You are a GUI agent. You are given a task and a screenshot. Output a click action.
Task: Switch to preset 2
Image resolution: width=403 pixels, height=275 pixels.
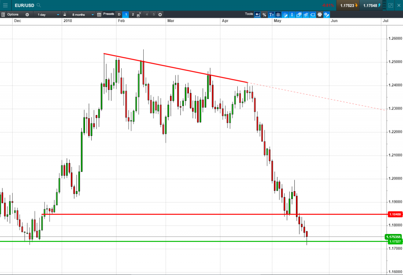(133, 15)
